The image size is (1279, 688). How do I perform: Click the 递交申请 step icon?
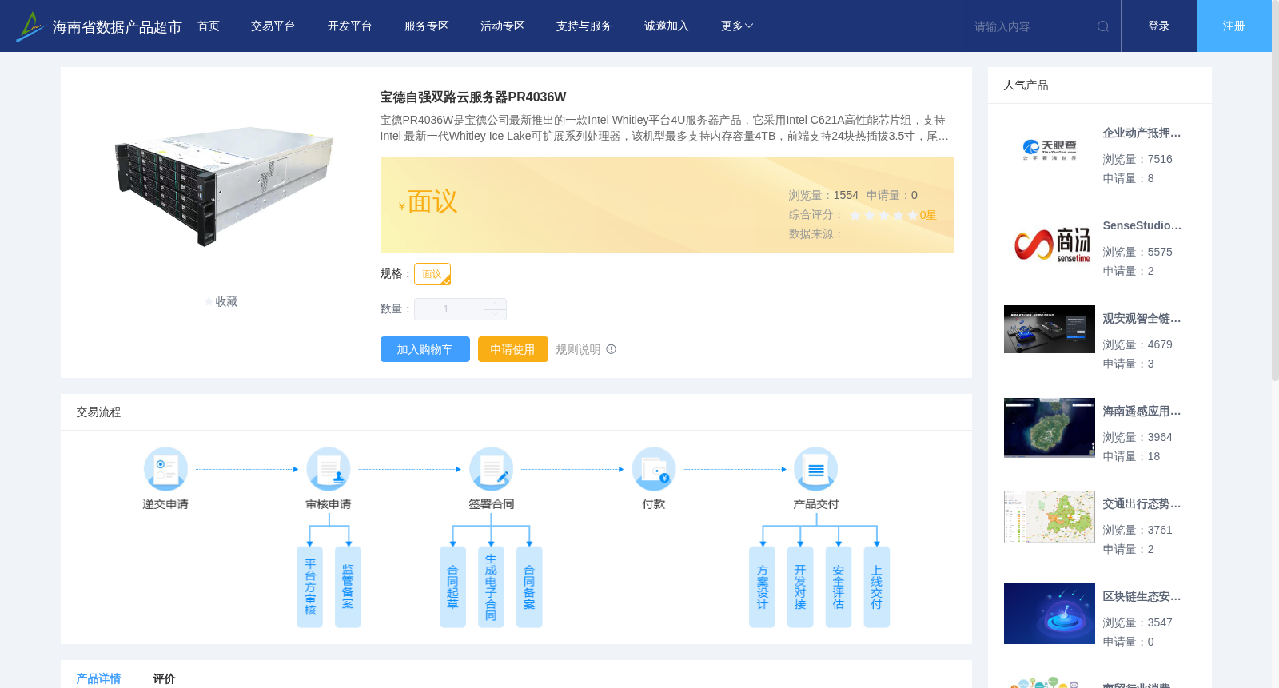tap(165, 468)
